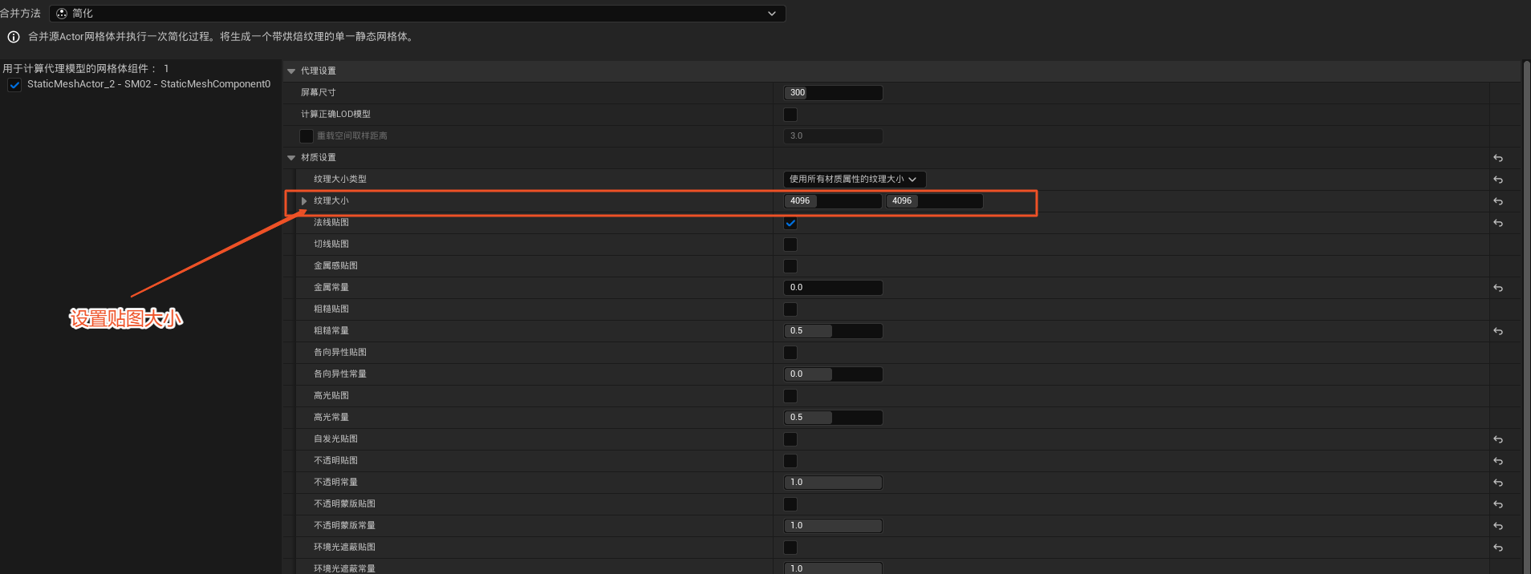This screenshot has width=1531, height=574.
Task: Click the 用于计算代理模型的网格体组件 label
Action: [79, 69]
